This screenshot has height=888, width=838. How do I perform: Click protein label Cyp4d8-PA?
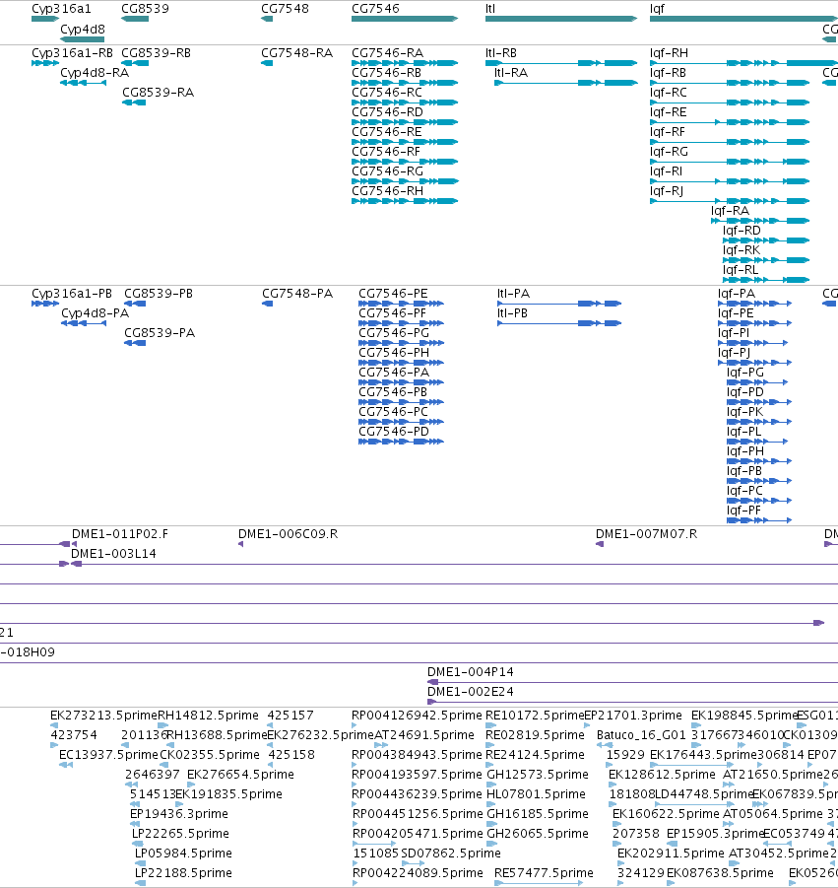click(x=96, y=313)
